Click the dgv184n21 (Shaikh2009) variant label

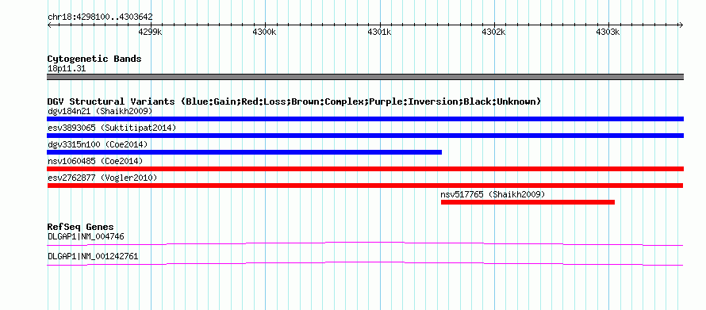[100, 111]
